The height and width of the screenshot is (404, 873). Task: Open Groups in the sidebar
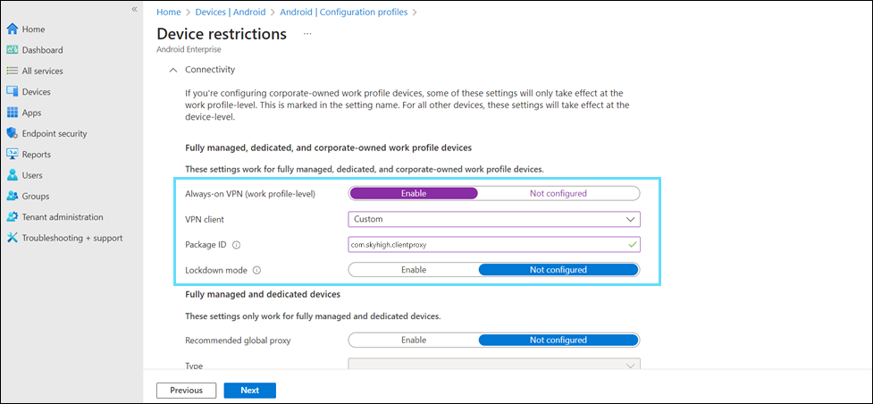point(36,196)
